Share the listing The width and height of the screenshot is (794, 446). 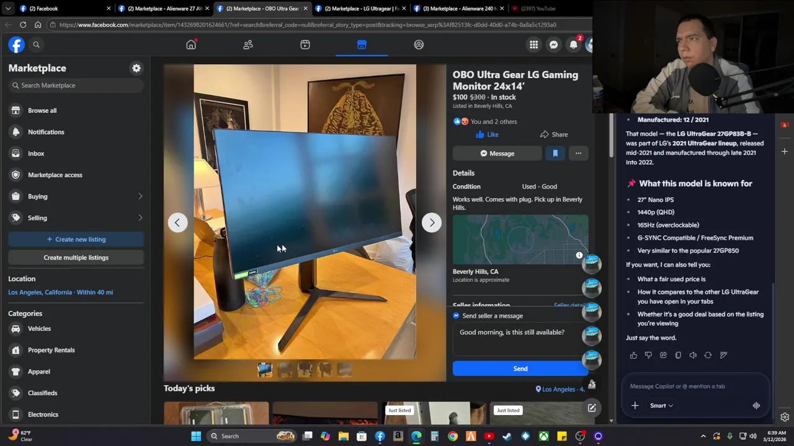point(554,134)
